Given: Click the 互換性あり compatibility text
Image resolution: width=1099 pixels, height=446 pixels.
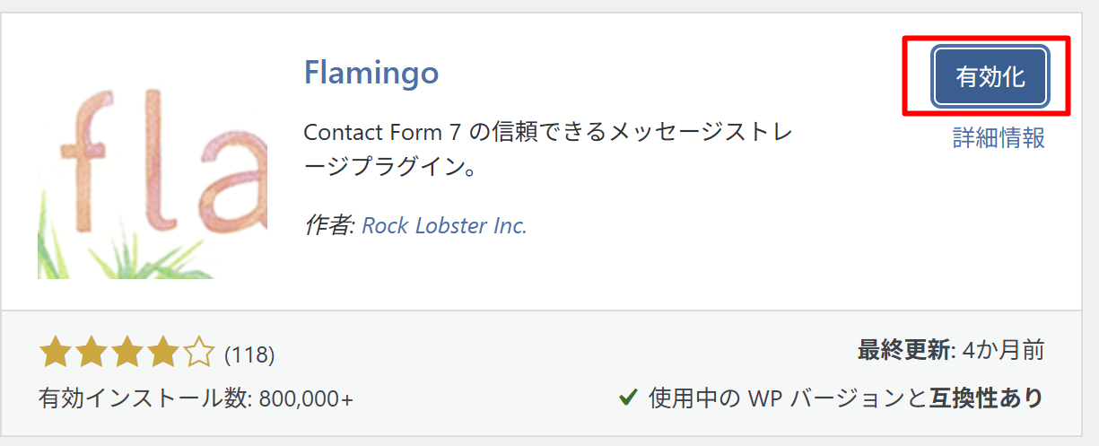Looking at the screenshot, I should [986, 398].
